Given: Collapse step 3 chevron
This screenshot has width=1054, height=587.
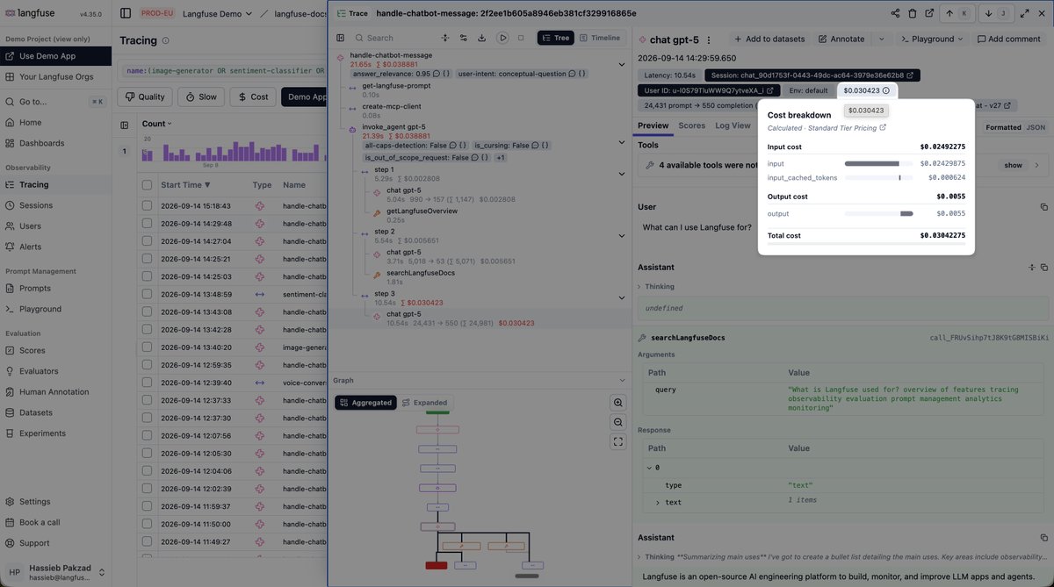Looking at the screenshot, I should (x=621, y=298).
